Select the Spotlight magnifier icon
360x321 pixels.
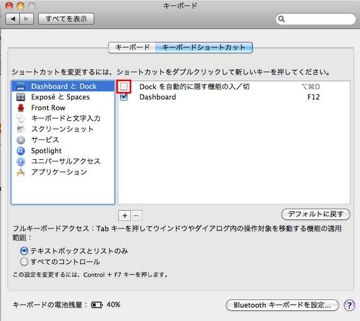21,151
